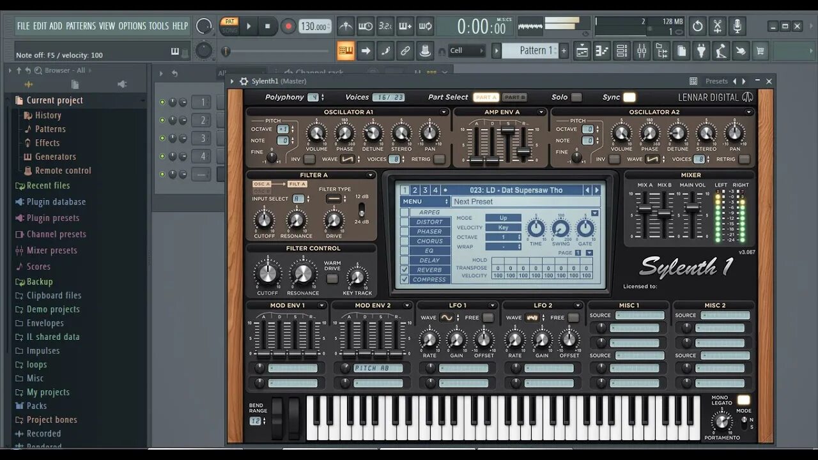The height and width of the screenshot is (460, 818).
Task: Disable the COMPRESS effect checkbox
Action: point(404,279)
